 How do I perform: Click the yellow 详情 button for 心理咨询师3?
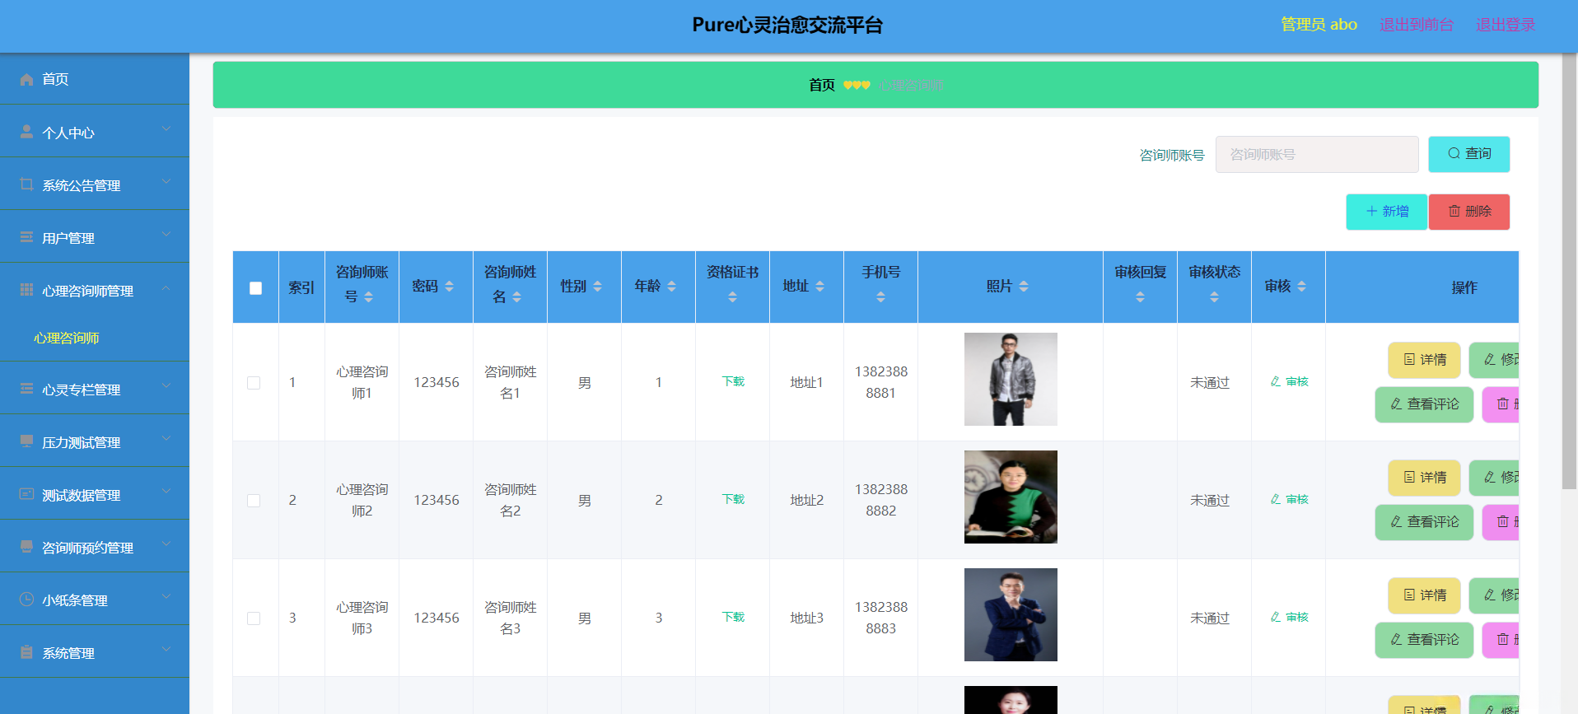click(1424, 595)
